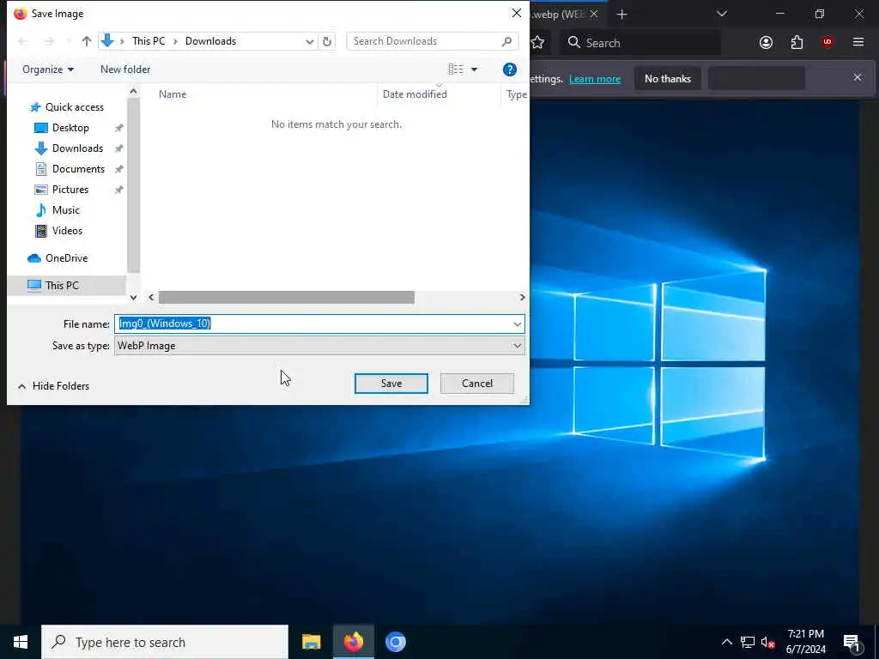Viewport: 879px width, 659px height.
Task: Expand the address bar path history dropdown
Action: 309,41
